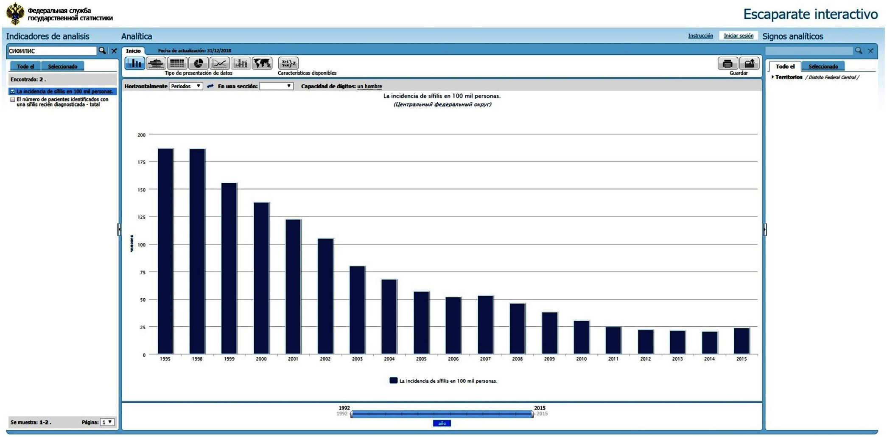Choose the pie chart presentation
887x437 pixels.
point(198,64)
